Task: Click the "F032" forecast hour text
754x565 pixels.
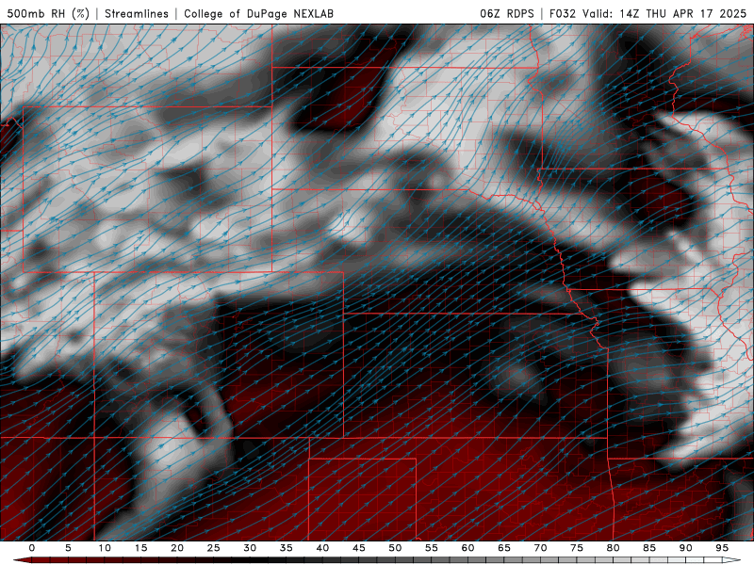Action: (x=563, y=13)
